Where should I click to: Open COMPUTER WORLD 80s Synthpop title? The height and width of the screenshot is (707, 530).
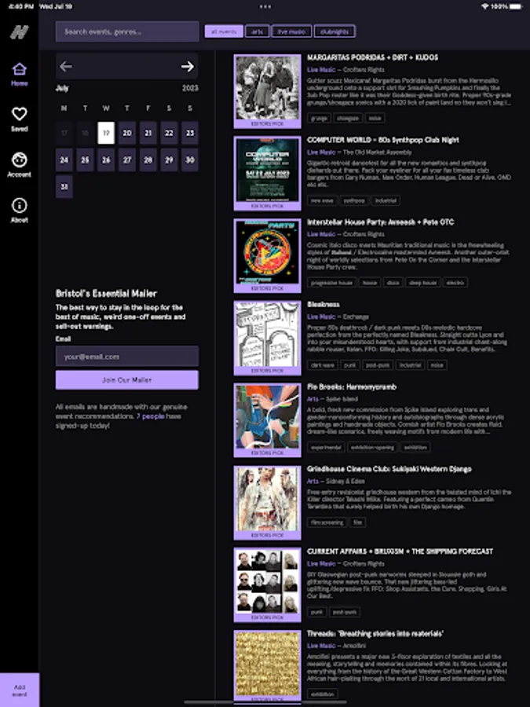tap(383, 141)
